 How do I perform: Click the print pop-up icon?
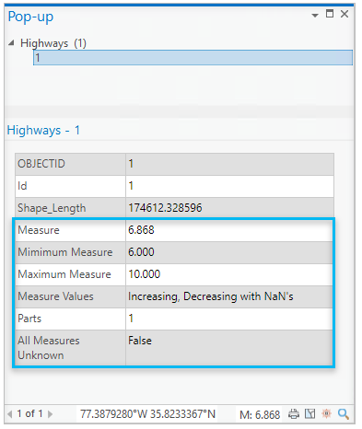pyautogui.click(x=294, y=414)
